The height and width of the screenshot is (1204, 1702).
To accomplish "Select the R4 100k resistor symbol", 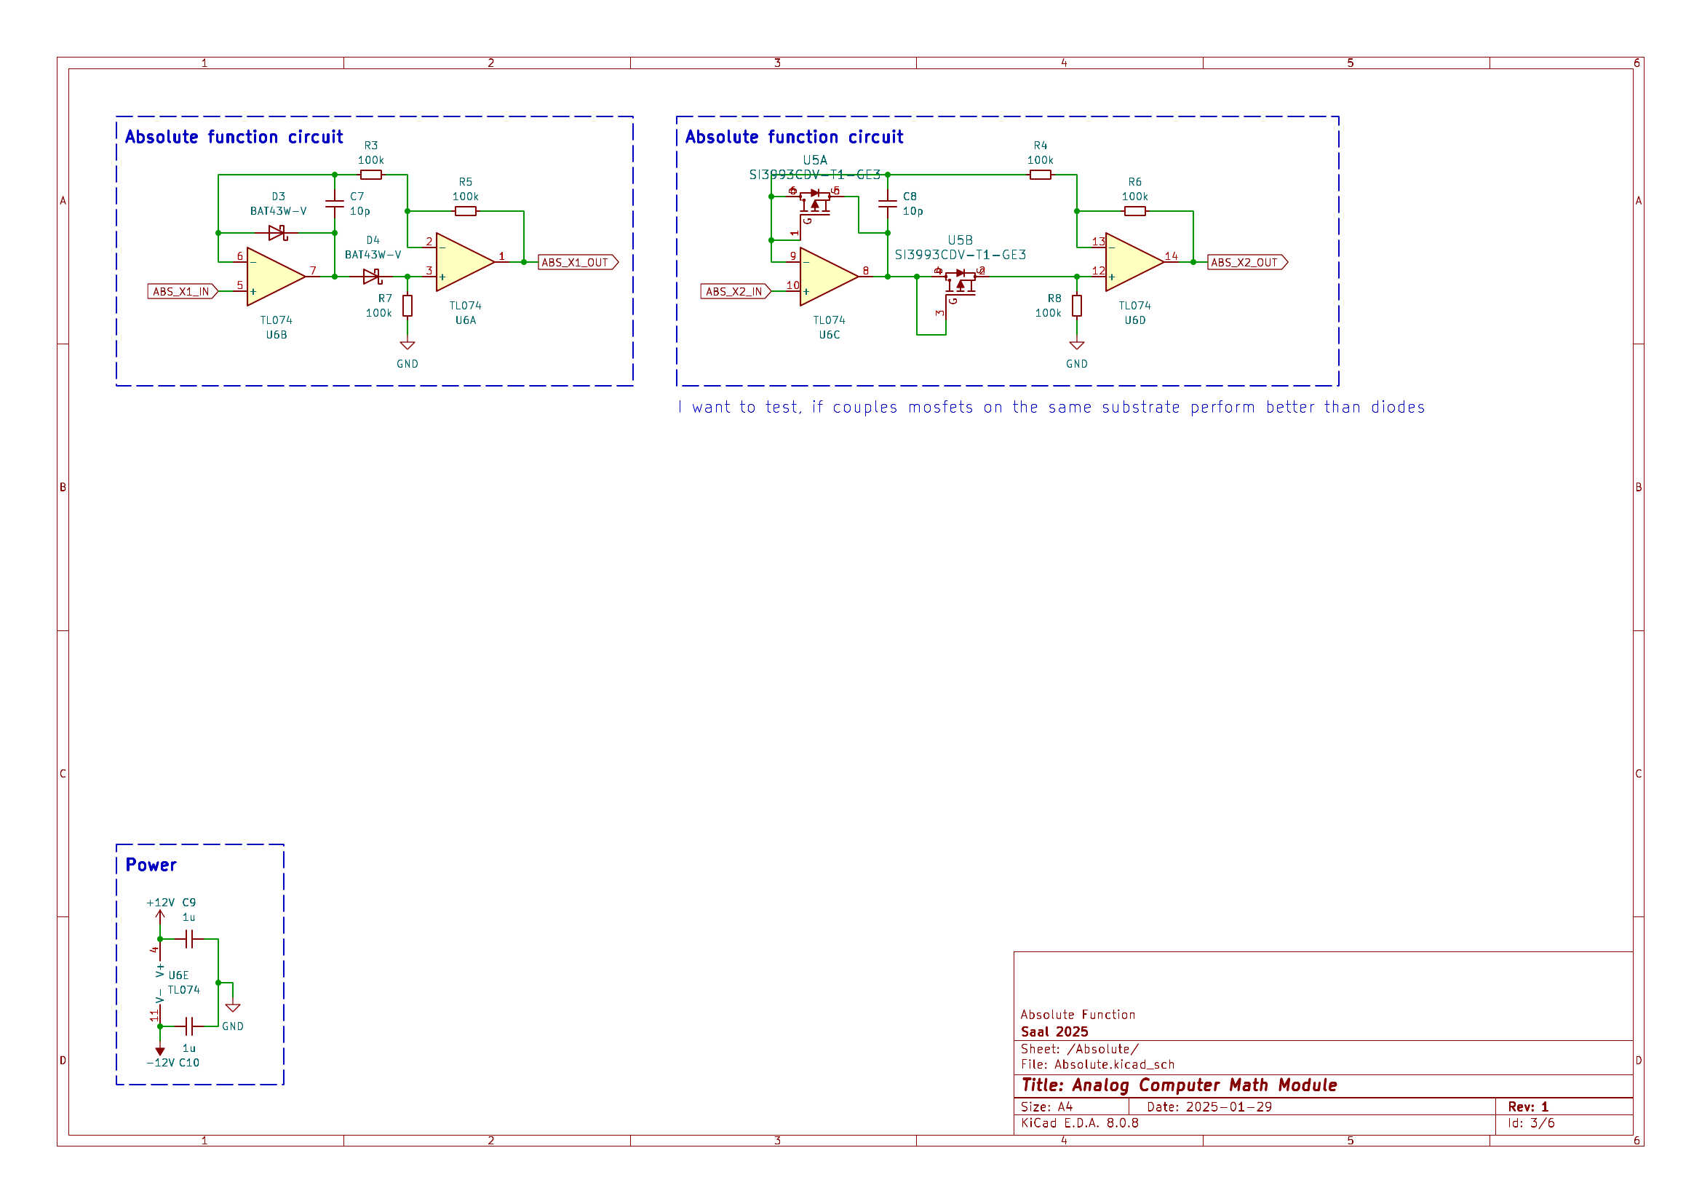I will pos(1041,174).
